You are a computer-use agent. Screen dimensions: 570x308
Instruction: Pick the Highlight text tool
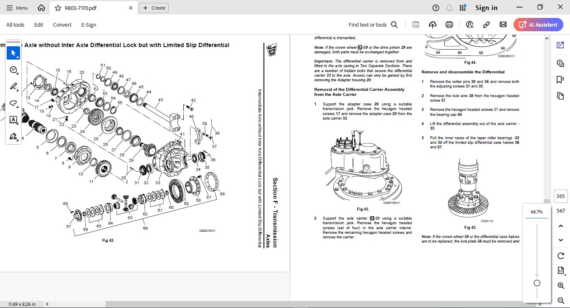pyautogui.click(x=13, y=87)
